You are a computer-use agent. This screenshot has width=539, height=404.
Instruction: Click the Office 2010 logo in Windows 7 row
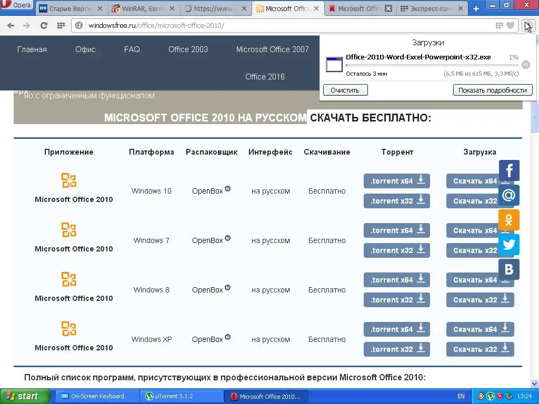pyautogui.click(x=69, y=230)
